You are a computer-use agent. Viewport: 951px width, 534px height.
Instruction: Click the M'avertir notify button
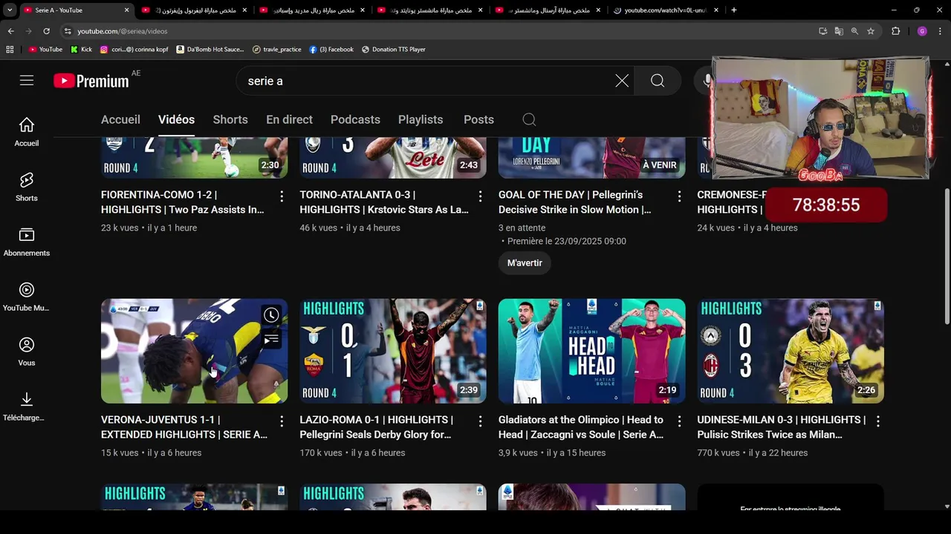[525, 263]
